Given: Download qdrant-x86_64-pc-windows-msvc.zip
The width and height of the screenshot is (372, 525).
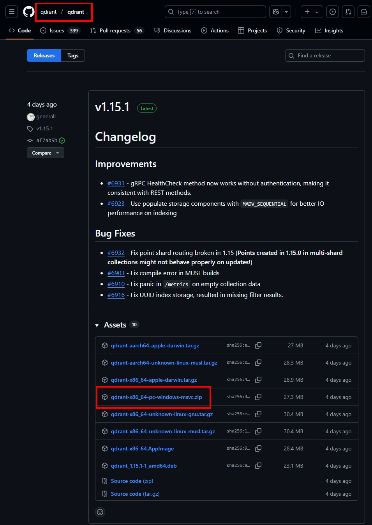Looking at the screenshot, I should [156, 397].
